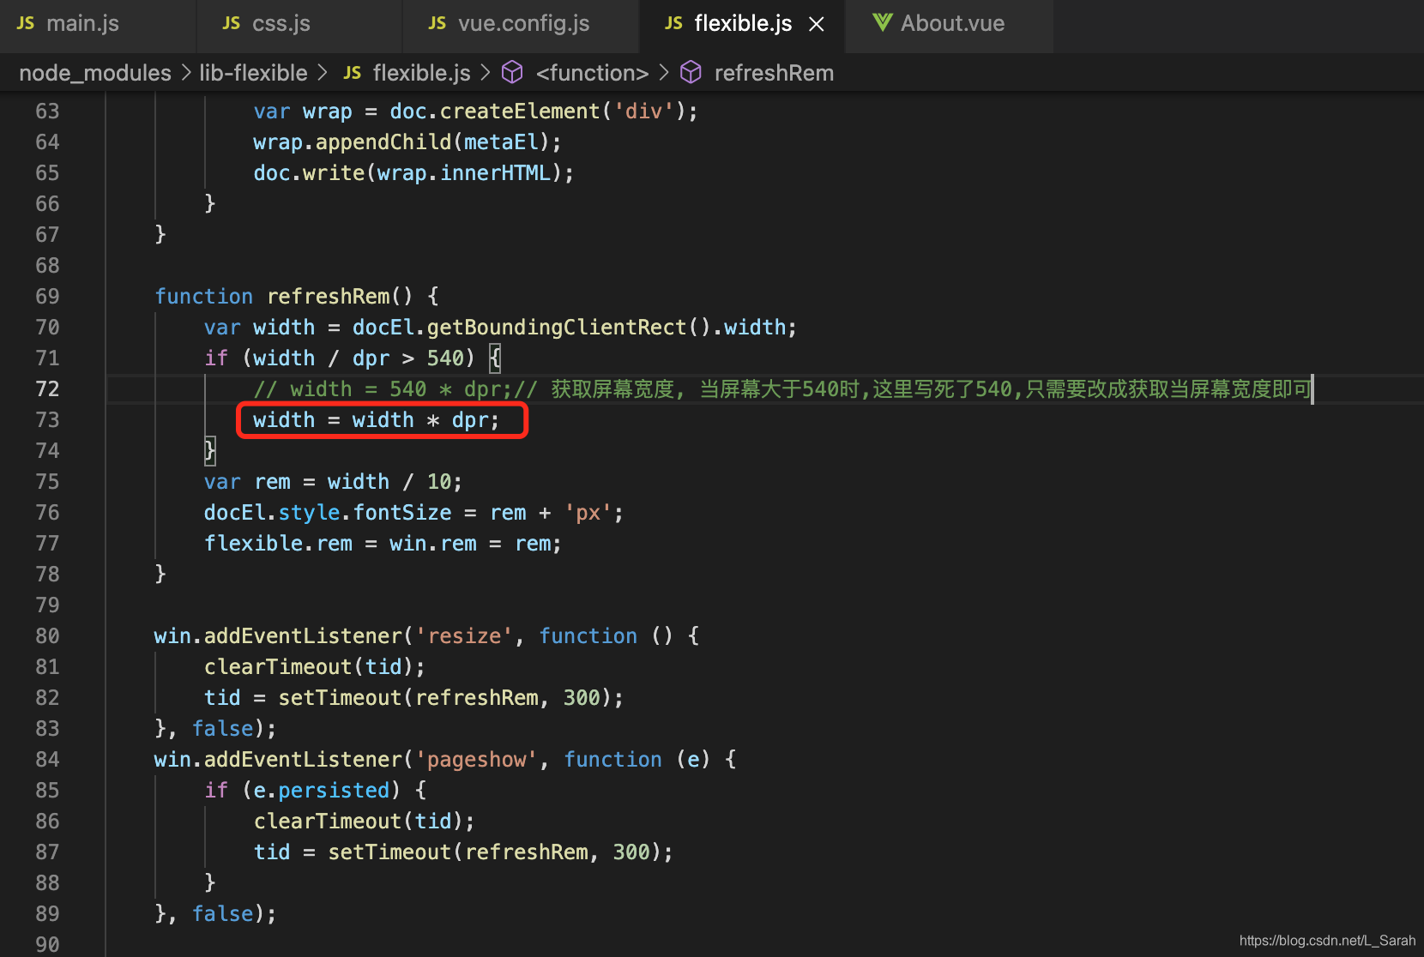Click 'clearTimeout(tid);' on line 86
The image size is (1424, 957).
[x=364, y=822]
